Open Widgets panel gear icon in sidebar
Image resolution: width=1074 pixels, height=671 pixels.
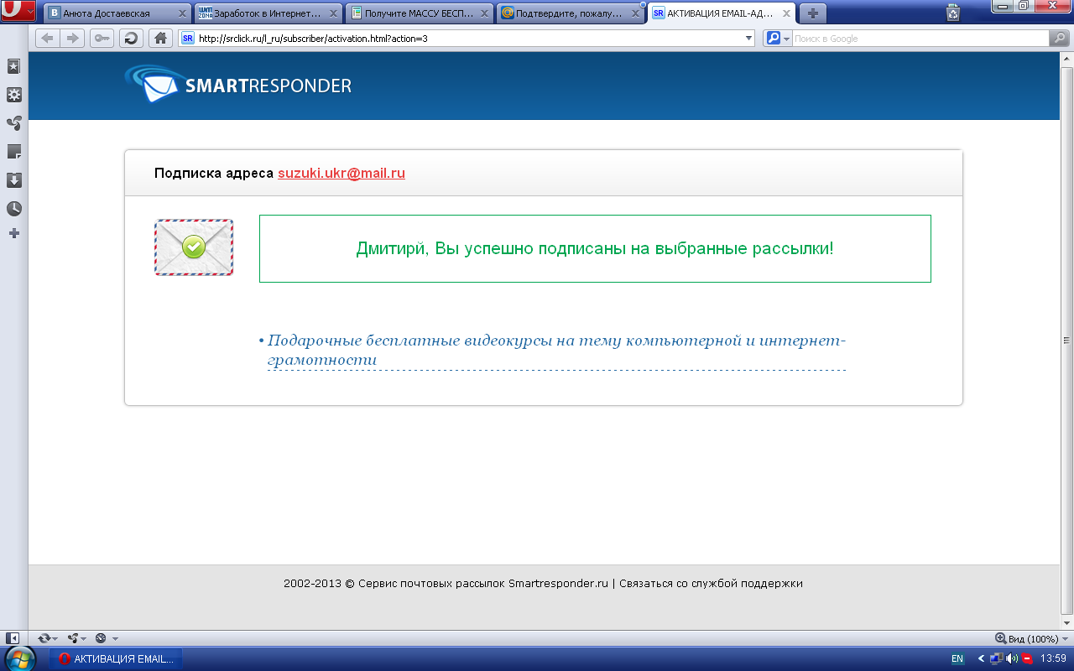13,95
